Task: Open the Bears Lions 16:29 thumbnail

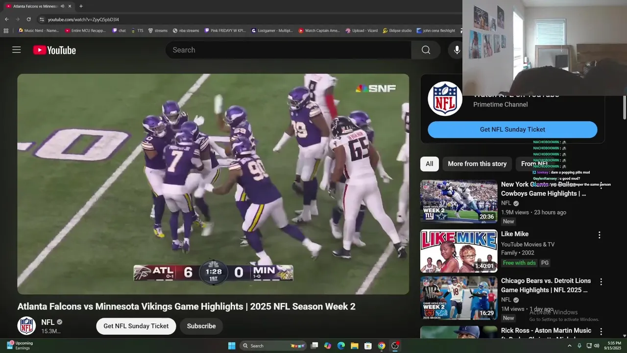Action: (x=458, y=298)
